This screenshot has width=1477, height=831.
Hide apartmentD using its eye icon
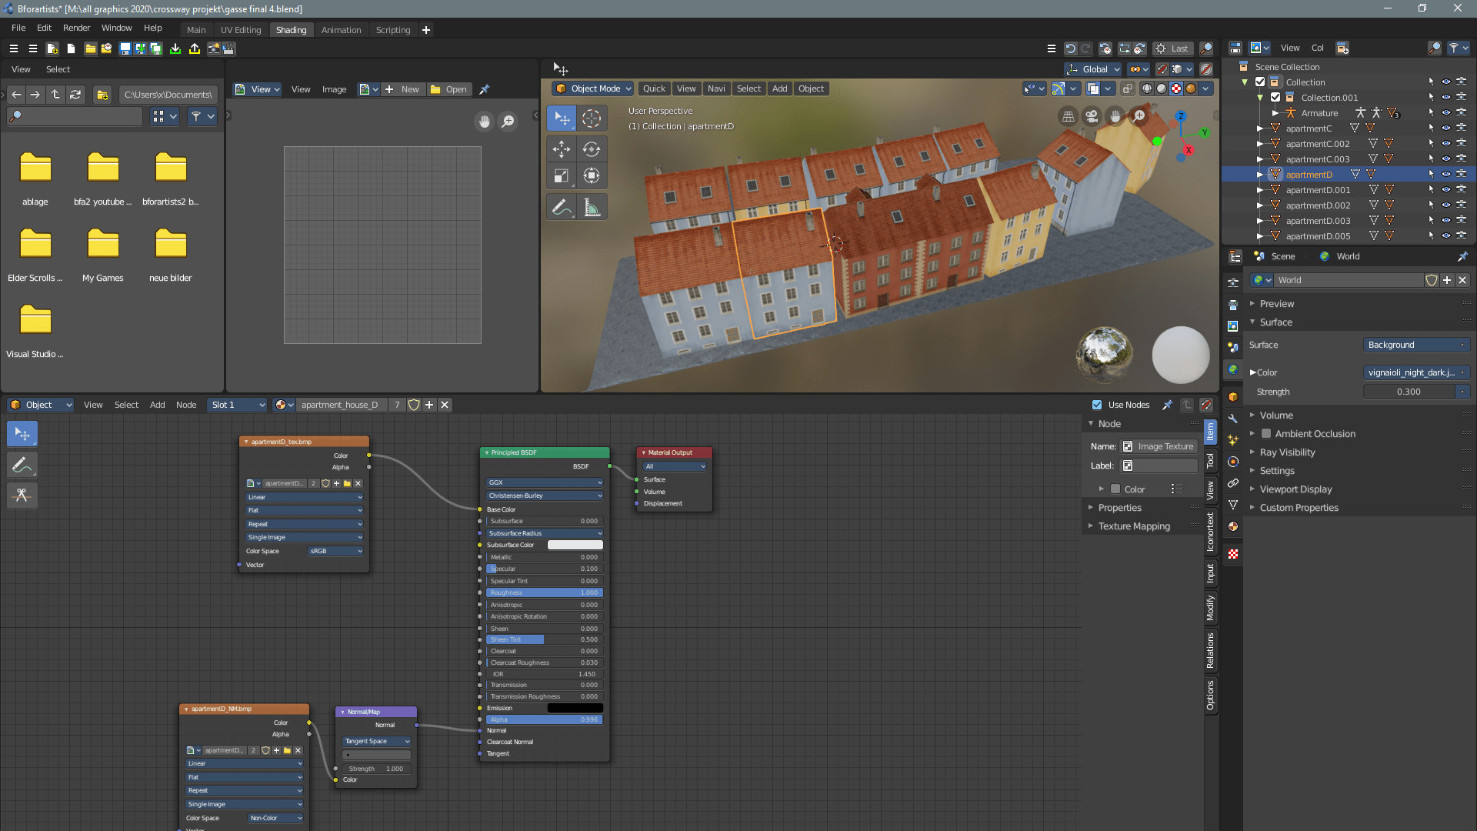coord(1446,175)
